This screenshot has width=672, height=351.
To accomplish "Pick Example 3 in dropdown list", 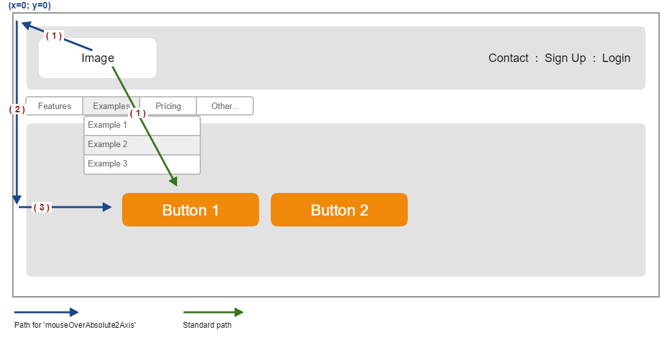I will (x=142, y=164).
